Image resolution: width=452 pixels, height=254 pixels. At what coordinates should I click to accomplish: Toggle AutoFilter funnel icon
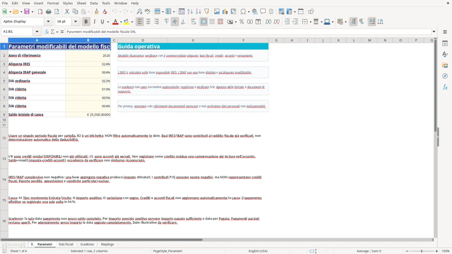[207, 11]
